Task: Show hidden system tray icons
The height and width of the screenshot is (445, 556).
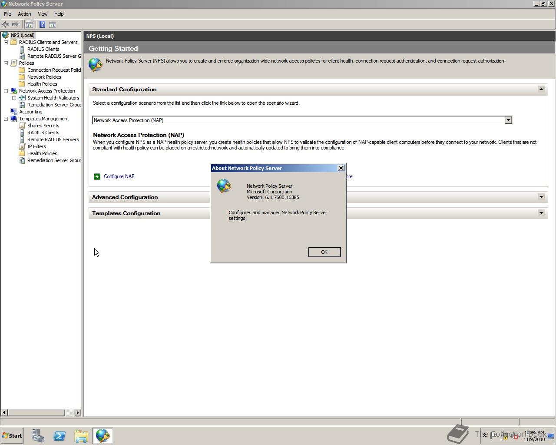Action: coord(485,435)
